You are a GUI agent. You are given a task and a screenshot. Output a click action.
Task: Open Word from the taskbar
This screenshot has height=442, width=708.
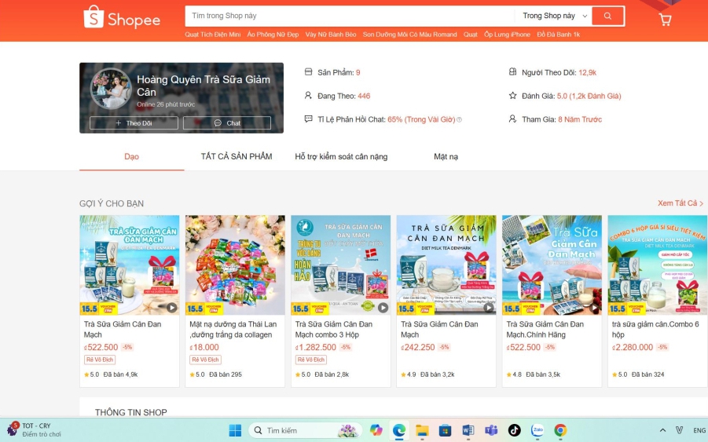click(468, 430)
